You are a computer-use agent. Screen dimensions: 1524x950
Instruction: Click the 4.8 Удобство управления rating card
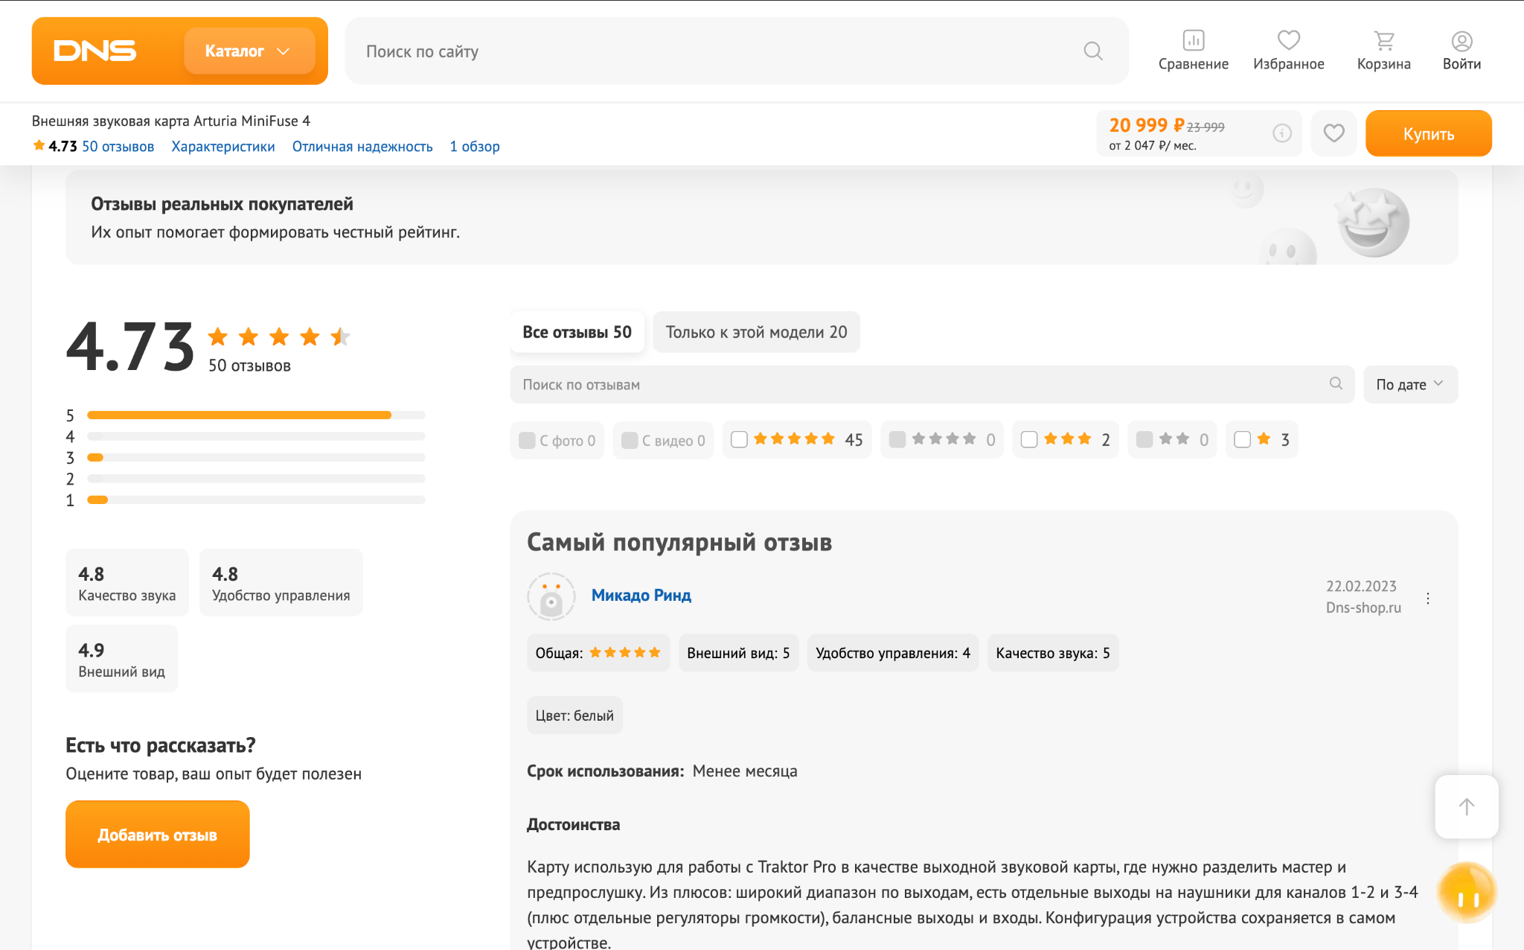point(281,583)
